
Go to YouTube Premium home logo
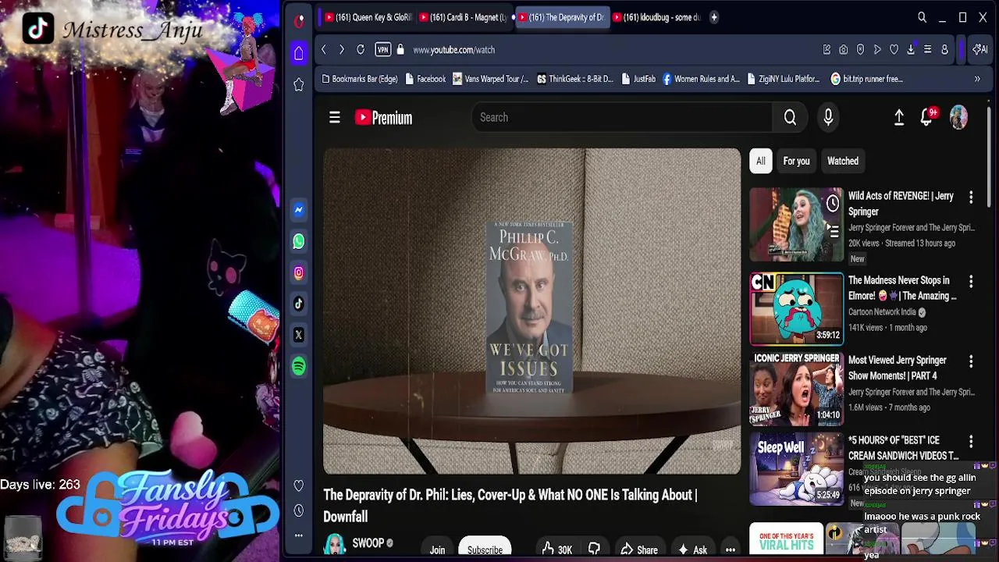point(383,118)
